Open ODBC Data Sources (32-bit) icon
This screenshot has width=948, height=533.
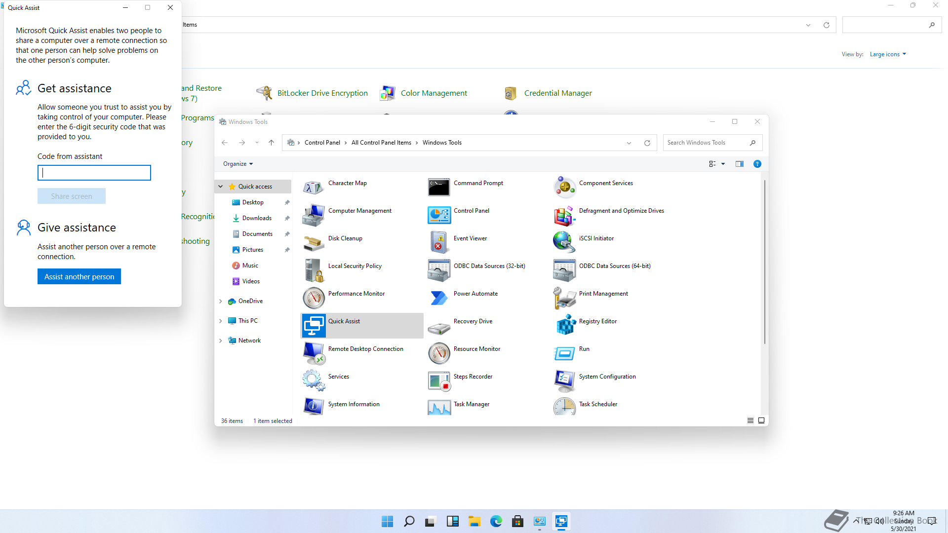(438, 270)
